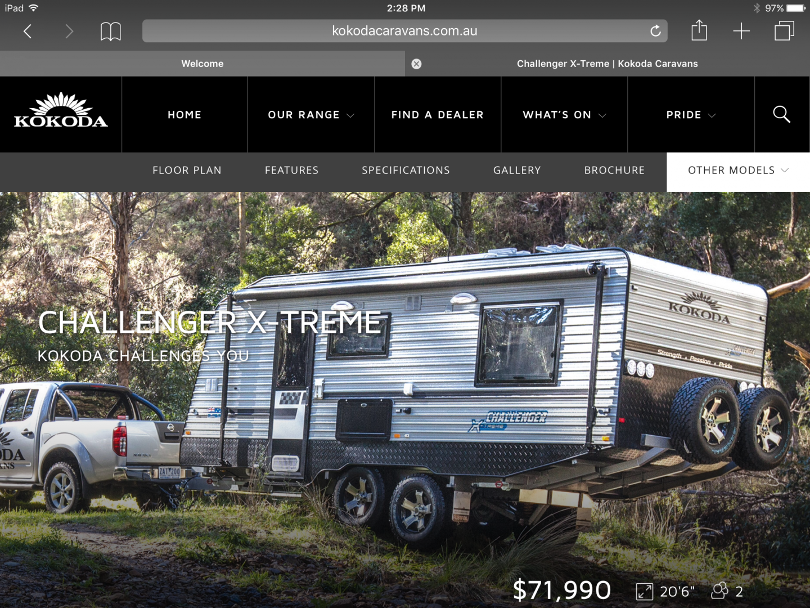Tap the address bar URL field
The width and height of the screenshot is (810, 608).
404,31
